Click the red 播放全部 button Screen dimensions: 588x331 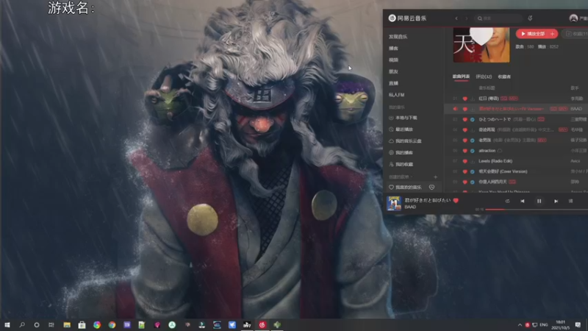(533, 34)
